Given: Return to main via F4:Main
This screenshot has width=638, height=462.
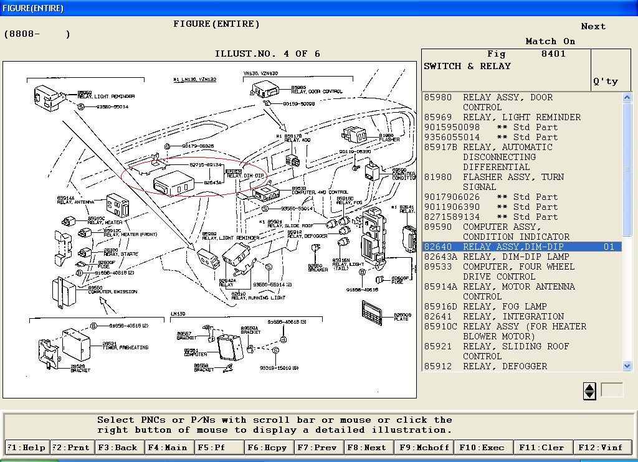Looking at the screenshot, I should 169,447.
